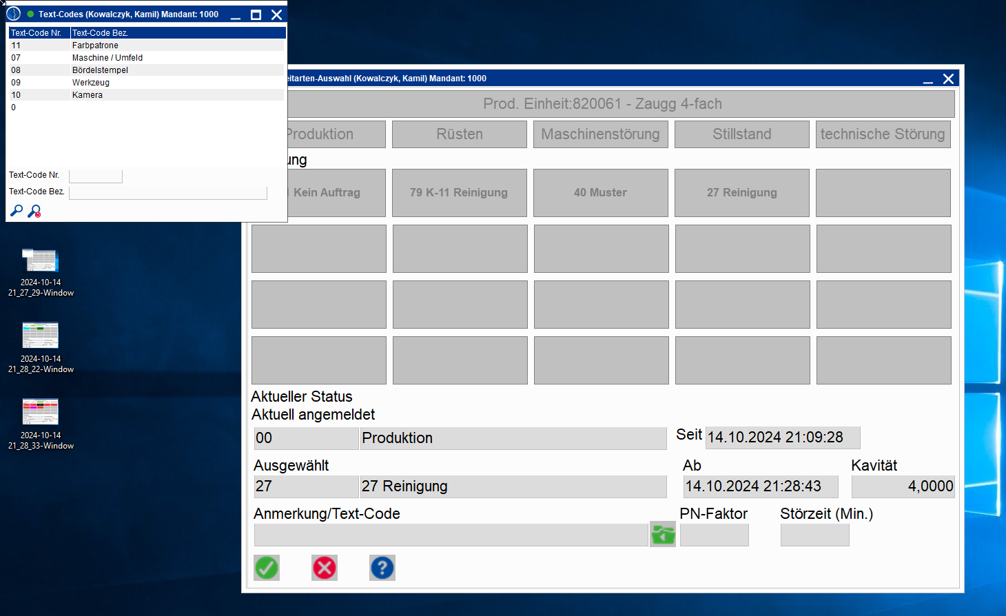This screenshot has height=616, width=1006.
Task: Select the Maschinenstörung category
Action: 600,134
